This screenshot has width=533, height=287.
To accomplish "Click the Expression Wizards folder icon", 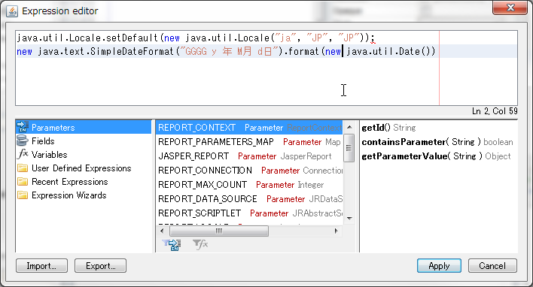I will 23,195.
